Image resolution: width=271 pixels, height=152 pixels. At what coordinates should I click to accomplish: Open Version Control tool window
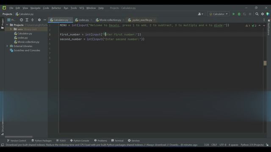17,141
